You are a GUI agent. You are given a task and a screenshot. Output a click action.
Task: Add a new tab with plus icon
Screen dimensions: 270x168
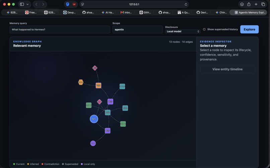tap(256, 4)
